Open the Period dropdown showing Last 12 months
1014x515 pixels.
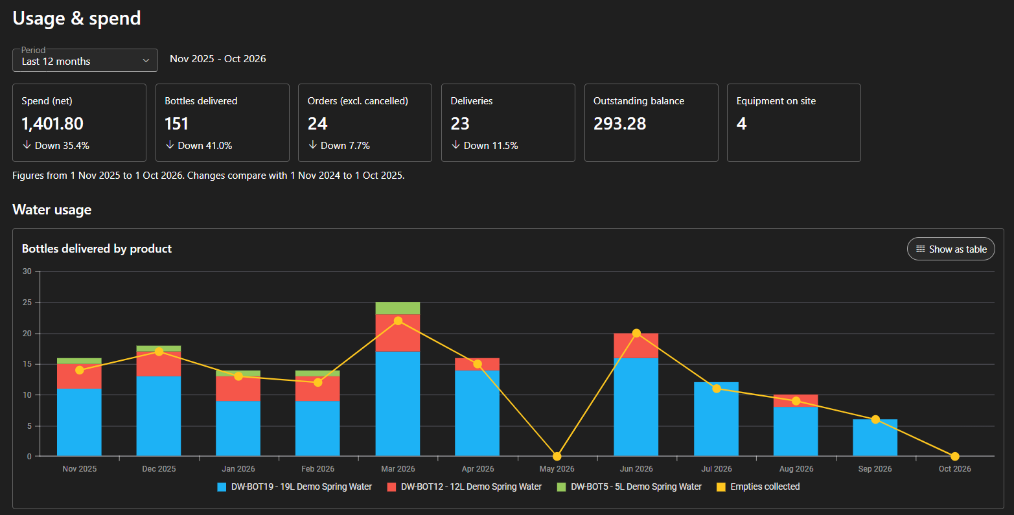tap(85, 60)
